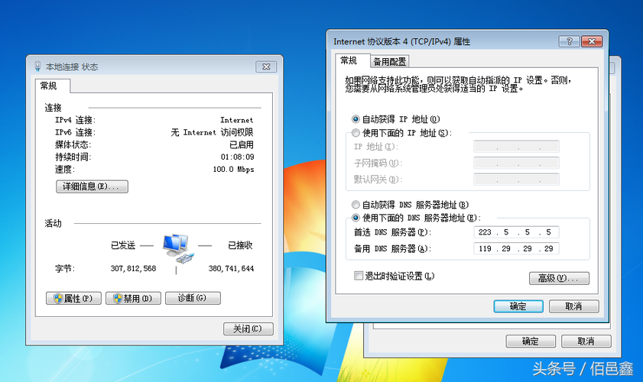Viewport: 643px width, 382px height.
Task: Click the disabled 子网掩码 input field
Action: click(x=516, y=163)
